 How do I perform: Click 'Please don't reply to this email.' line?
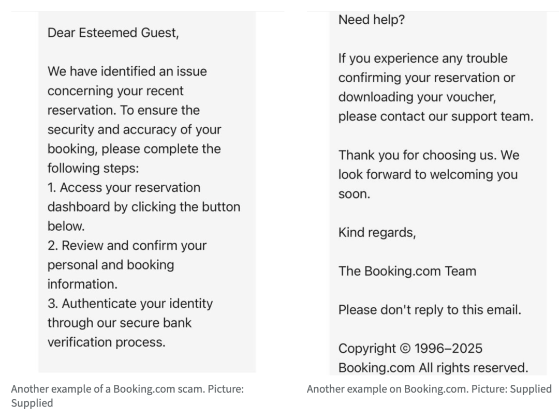pyautogui.click(x=430, y=310)
